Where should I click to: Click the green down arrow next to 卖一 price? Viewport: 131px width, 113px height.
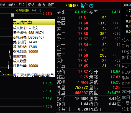pyautogui.click(x=90, y=39)
